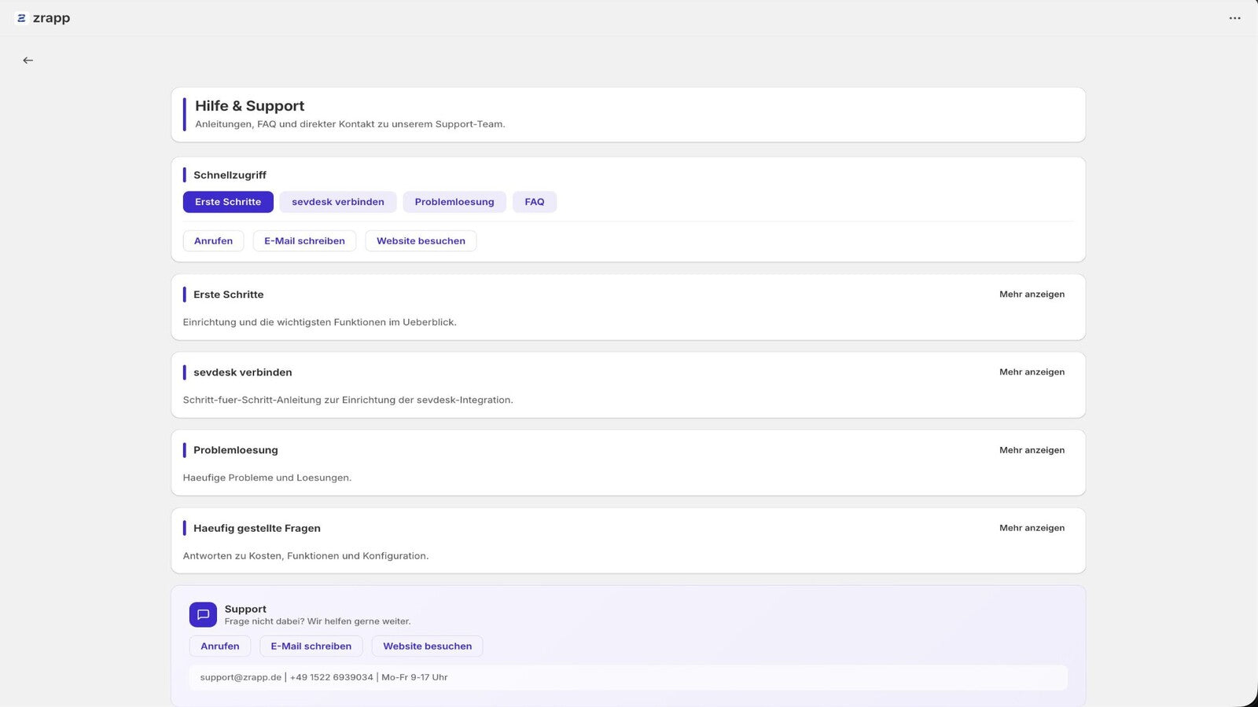Click Anrufen in the Support card
The height and width of the screenshot is (707, 1258).
(x=220, y=647)
